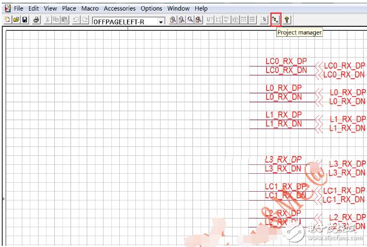Create a new document with toolbar icon
Screen dimensions: 367x247
7,20
